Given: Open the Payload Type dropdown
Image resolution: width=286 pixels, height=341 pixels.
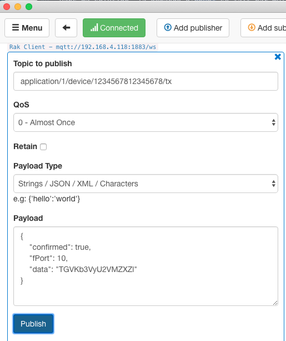Looking at the screenshot, I should coord(145,184).
